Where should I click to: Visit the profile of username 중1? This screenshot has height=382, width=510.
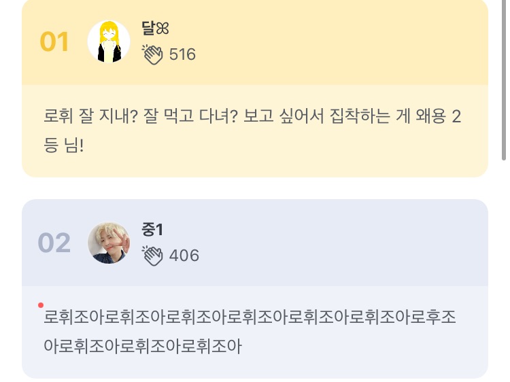point(152,230)
